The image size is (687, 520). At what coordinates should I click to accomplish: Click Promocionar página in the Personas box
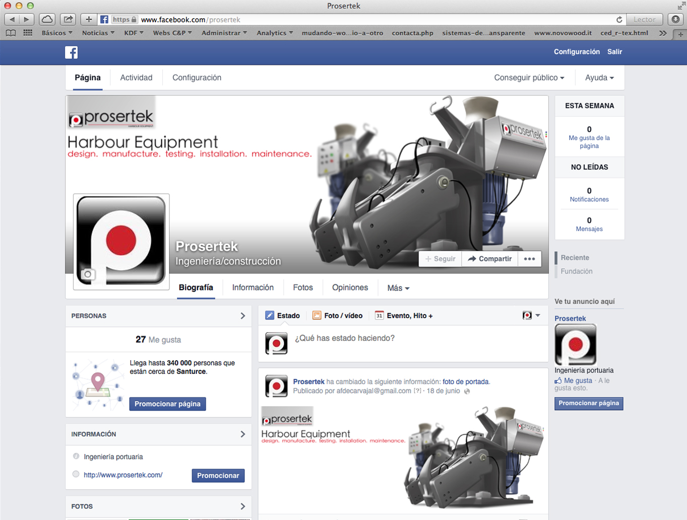168,404
